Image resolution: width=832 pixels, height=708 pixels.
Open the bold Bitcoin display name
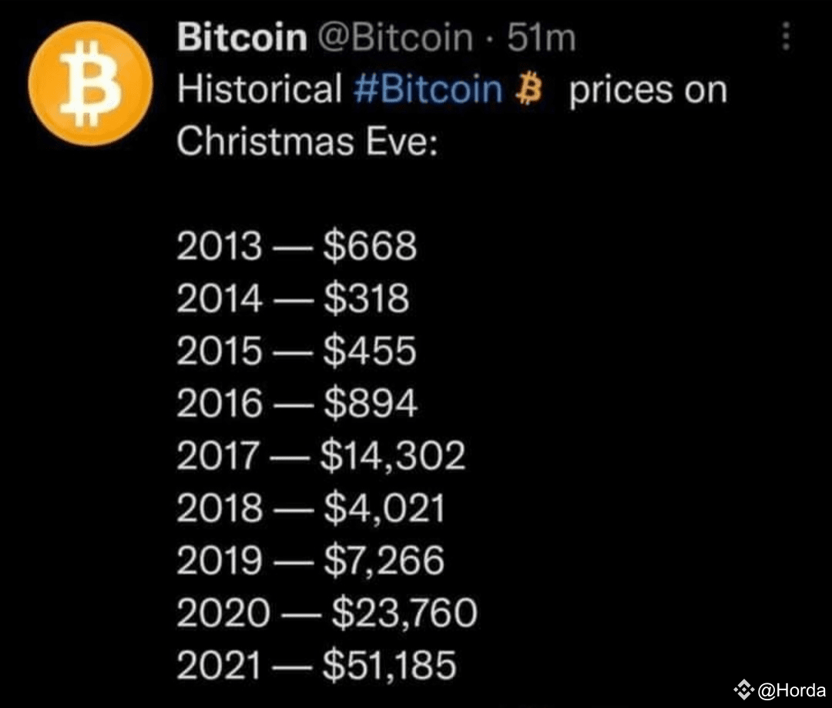pos(242,37)
